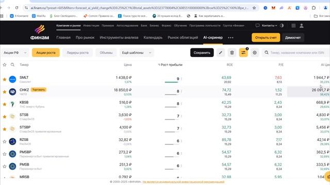Open the PMSB company logo

(12, 166)
